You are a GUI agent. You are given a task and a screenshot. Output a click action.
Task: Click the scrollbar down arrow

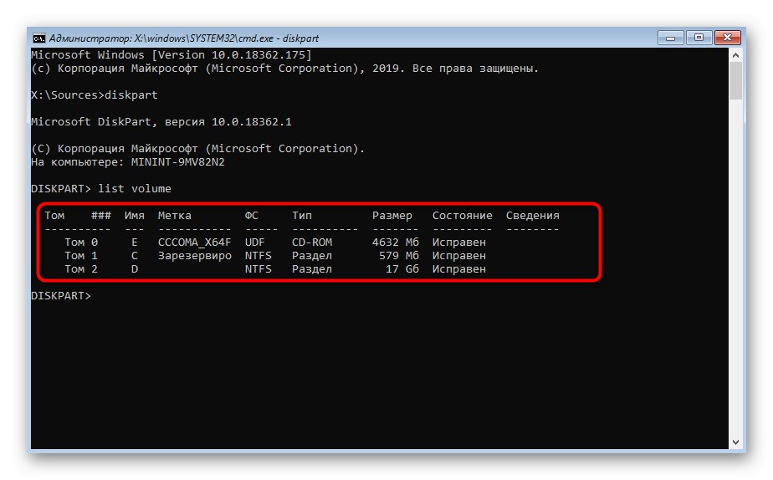[735, 442]
